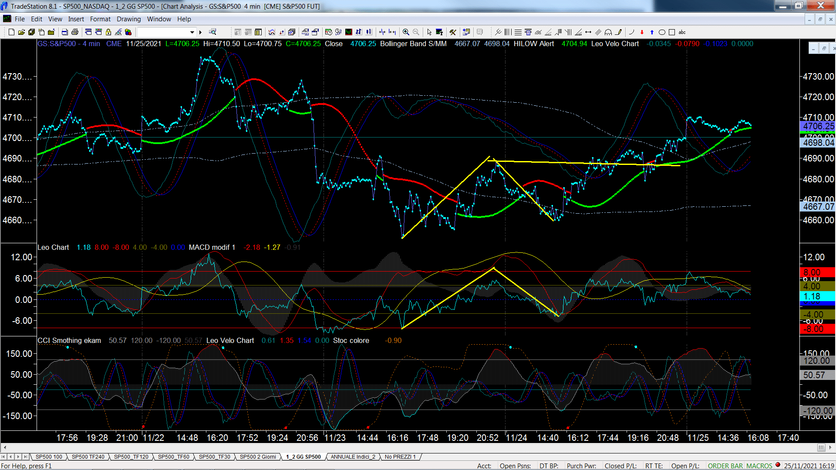
Task: Click the hammer and pick tools icon
Action: [x=453, y=32]
